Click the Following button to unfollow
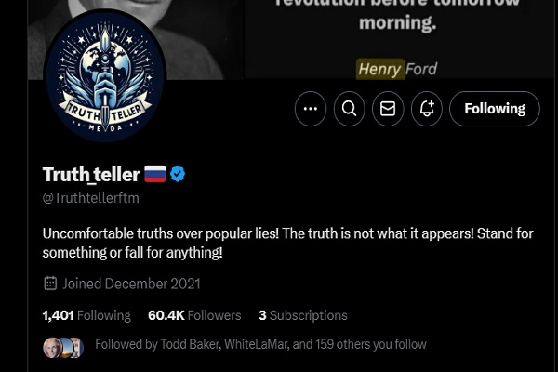This screenshot has height=372, width=558. (x=495, y=109)
